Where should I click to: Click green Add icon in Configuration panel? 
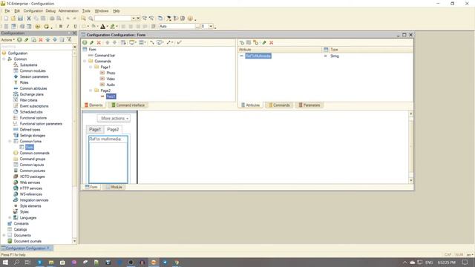(19, 40)
